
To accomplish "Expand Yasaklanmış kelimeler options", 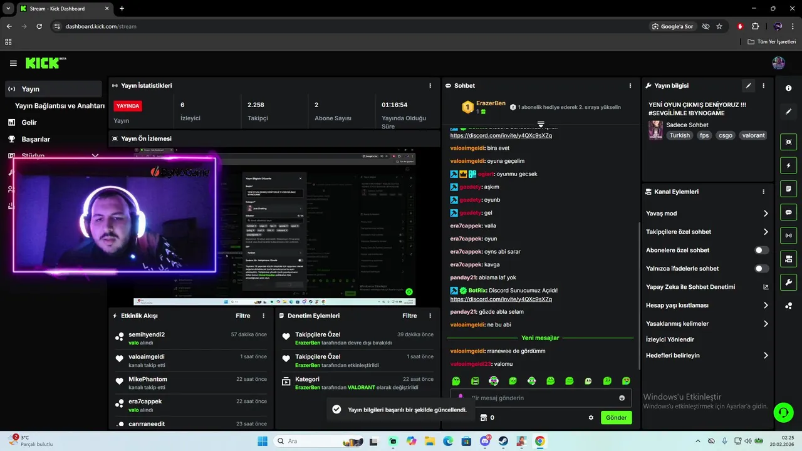I will 766,324.
